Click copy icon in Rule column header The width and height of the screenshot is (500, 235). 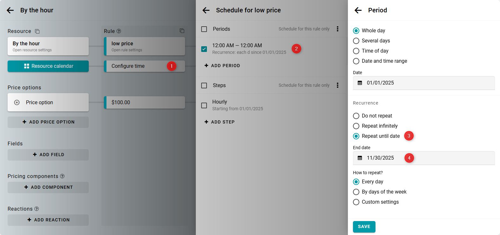[x=182, y=31]
